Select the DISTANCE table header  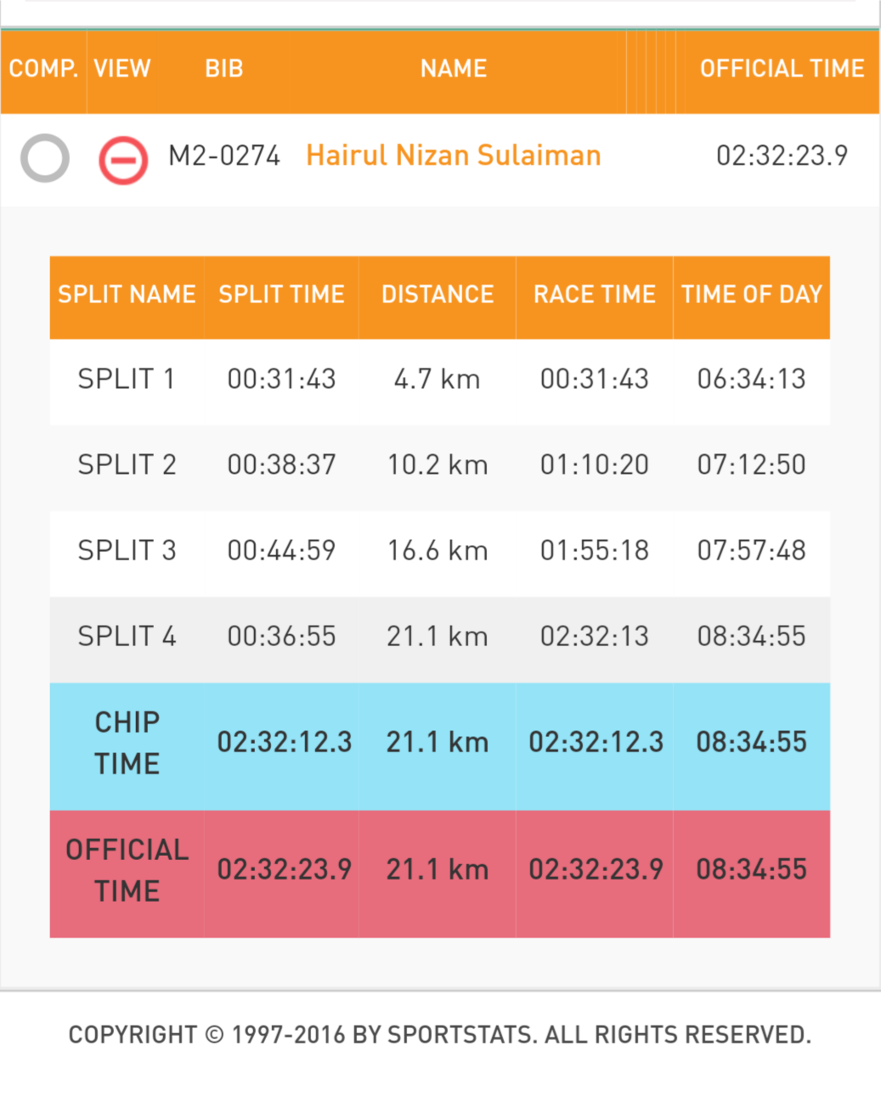pyautogui.click(x=438, y=295)
